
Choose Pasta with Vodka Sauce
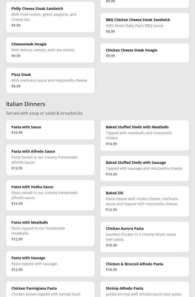coord(50,195)
